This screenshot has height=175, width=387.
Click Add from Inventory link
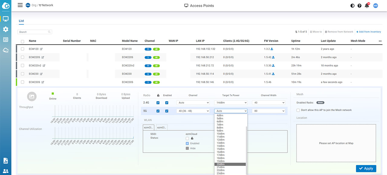coord(369,32)
